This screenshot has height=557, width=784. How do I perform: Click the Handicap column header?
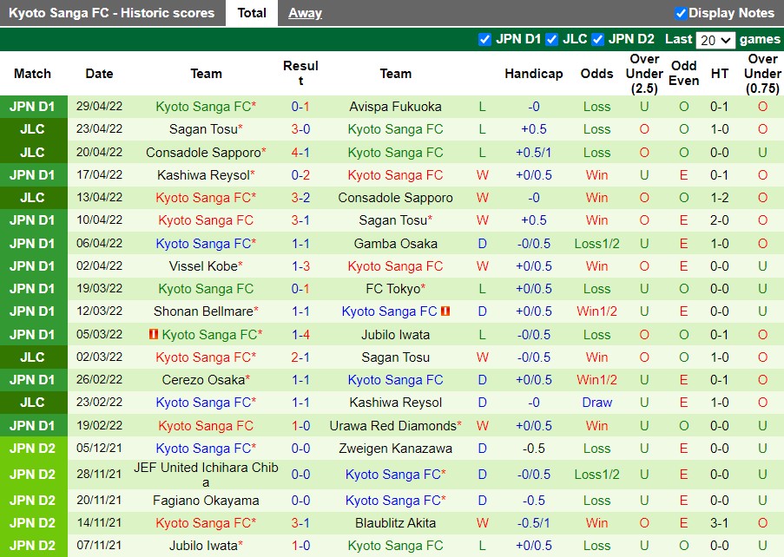point(533,74)
